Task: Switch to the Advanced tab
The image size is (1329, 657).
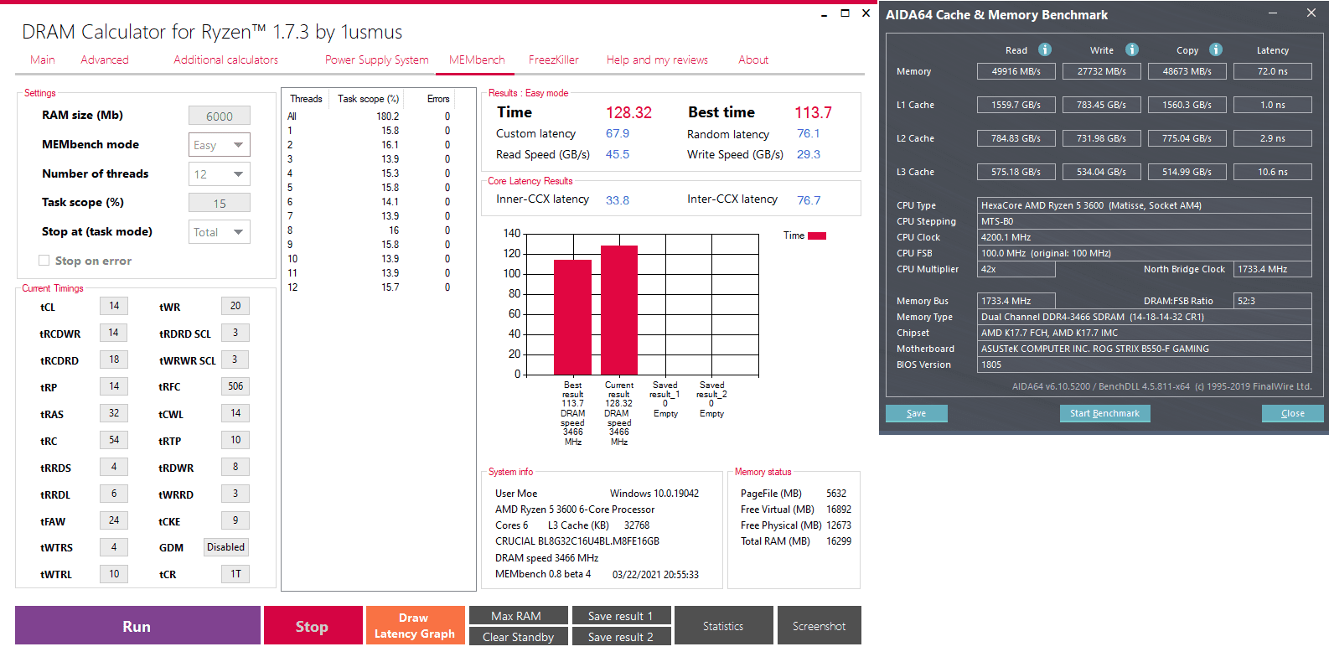Action: pos(105,60)
